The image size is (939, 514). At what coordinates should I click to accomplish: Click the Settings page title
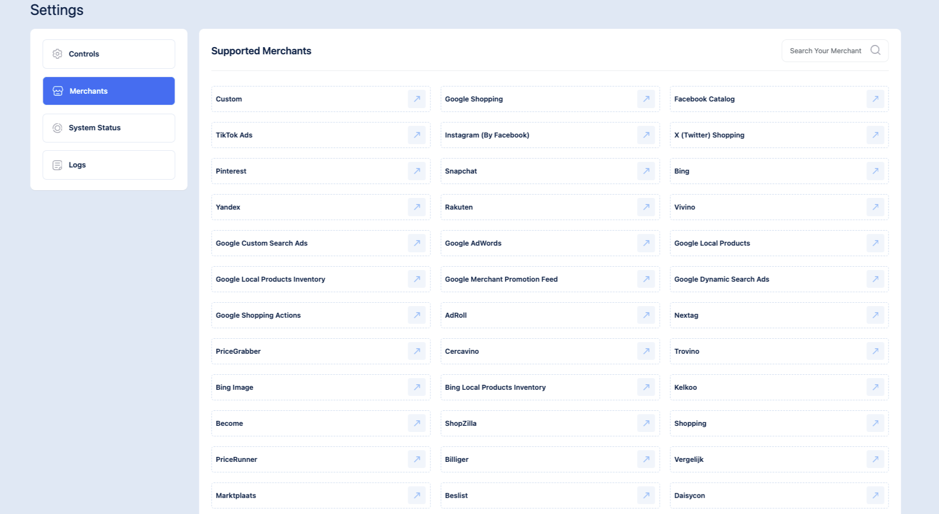(57, 10)
